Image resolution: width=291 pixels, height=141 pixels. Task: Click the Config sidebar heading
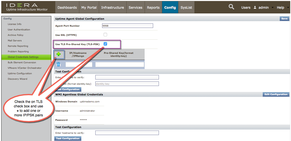(8, 19)
